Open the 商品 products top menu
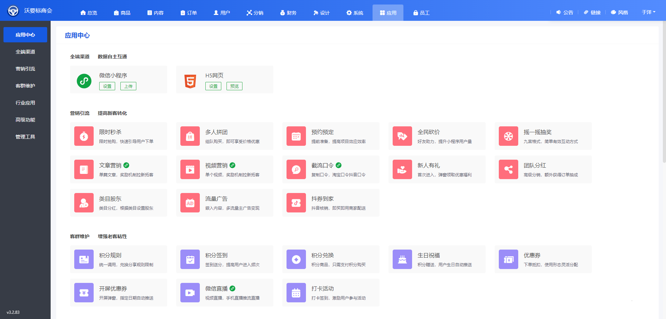 click(x=122, y=13)
